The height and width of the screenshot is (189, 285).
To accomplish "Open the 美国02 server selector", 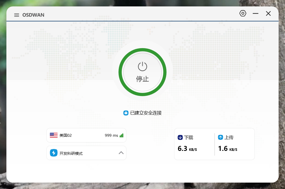I will coord(77,135).
